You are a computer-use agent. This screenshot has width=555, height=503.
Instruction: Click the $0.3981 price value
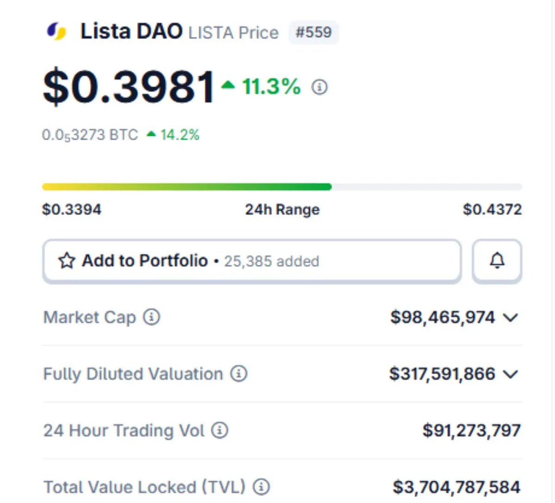(129, 86)
